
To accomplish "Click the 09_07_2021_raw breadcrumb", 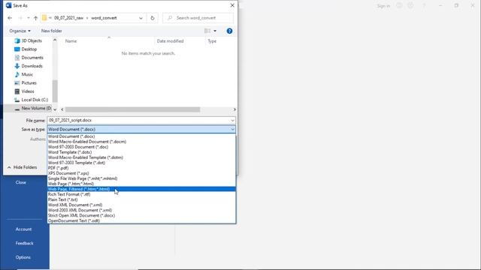I will click(x=68, y=18).
